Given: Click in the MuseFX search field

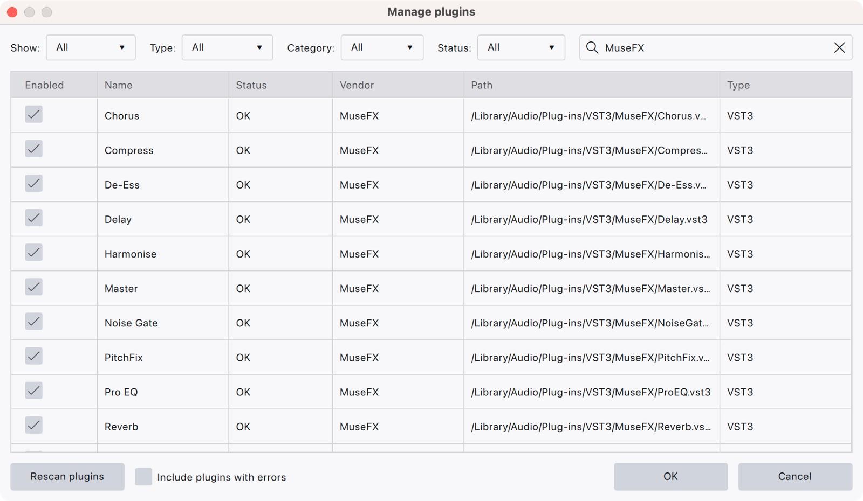Looking at the screenshot, I should coord(716,47).
